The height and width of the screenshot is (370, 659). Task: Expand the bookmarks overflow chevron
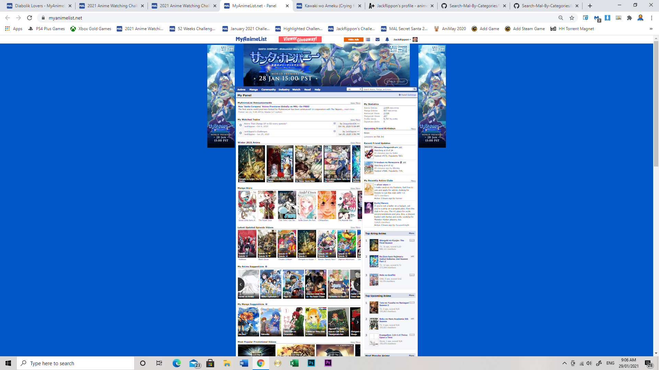point(651,29)
